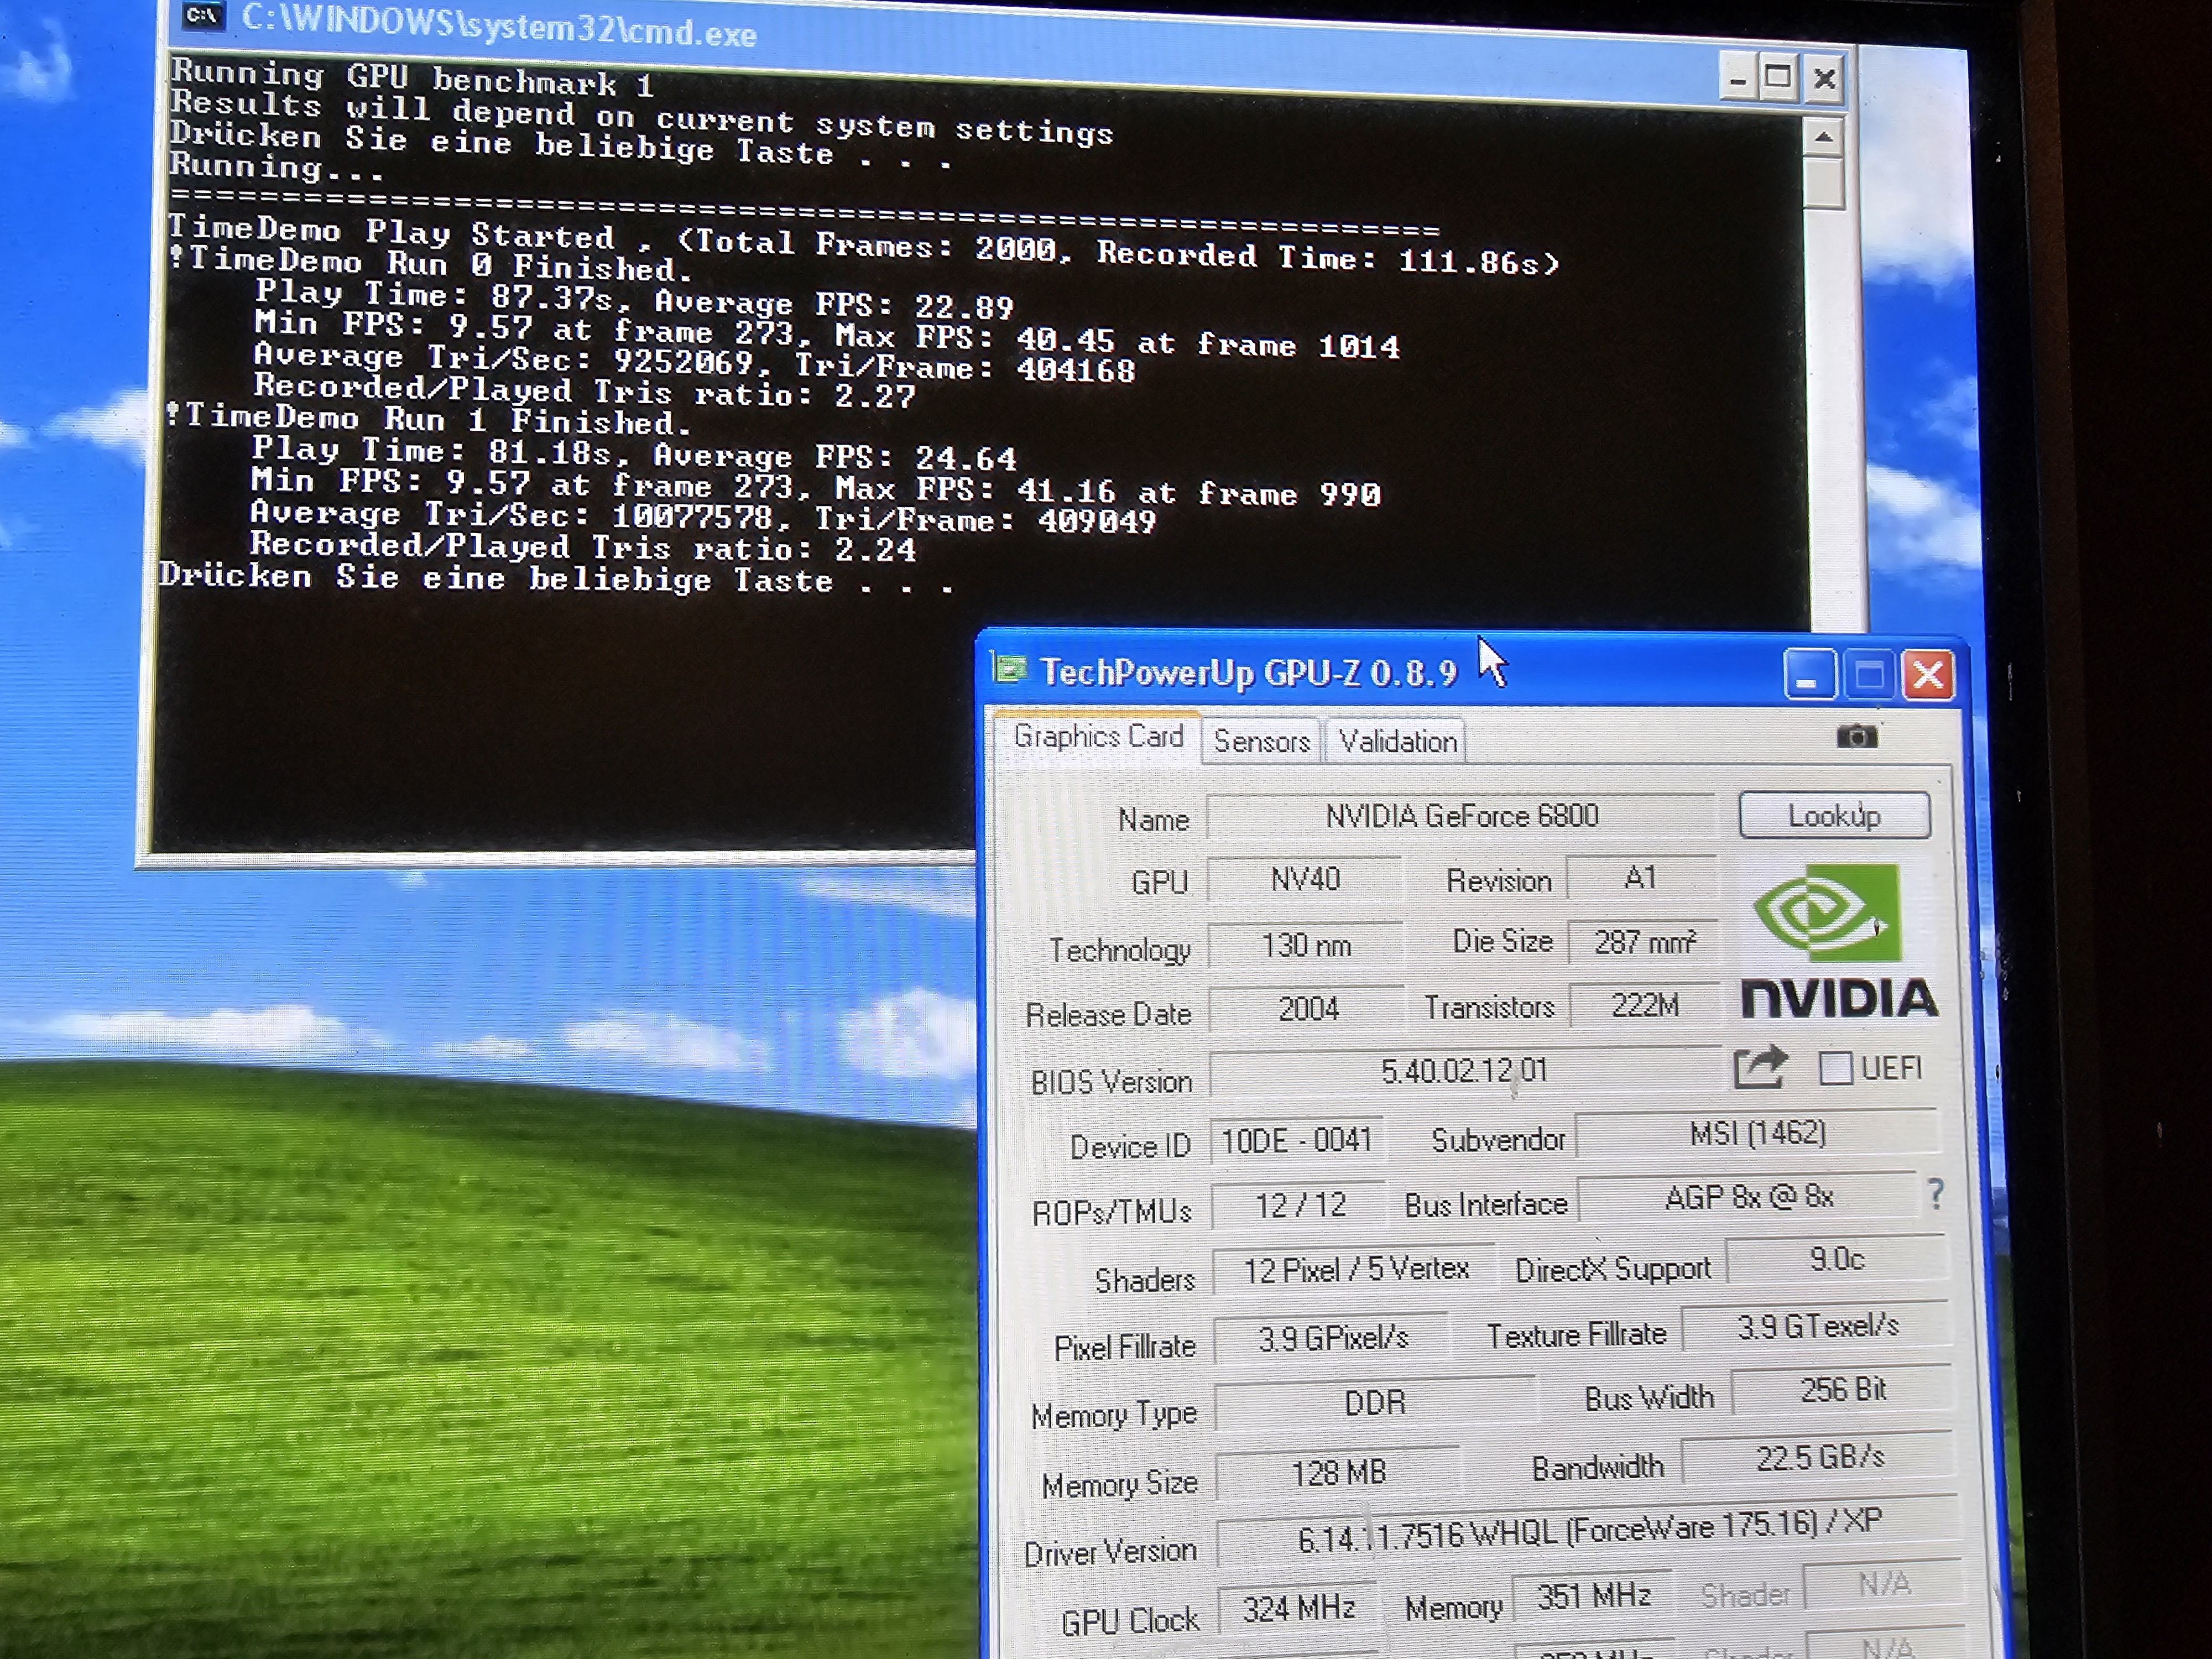Image resolution: width=2212 pixels, height=1659 pixels.
Task: Open the Validation tab
Action: pos(1397,741)
